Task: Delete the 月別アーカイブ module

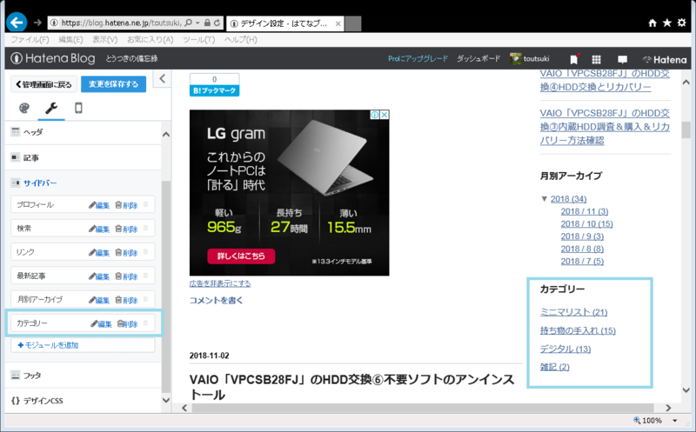Action: click(x=126, y=300)
